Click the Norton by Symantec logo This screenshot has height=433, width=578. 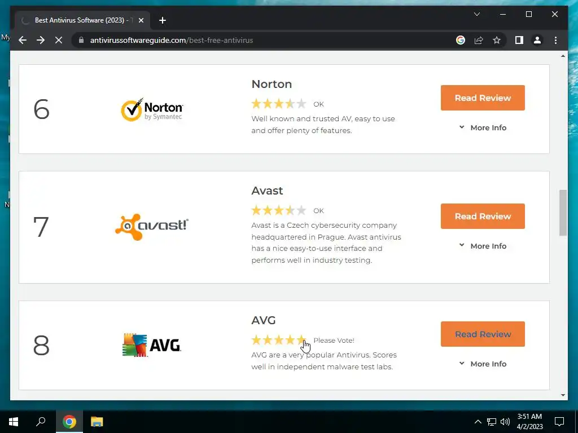click(151, 110)
